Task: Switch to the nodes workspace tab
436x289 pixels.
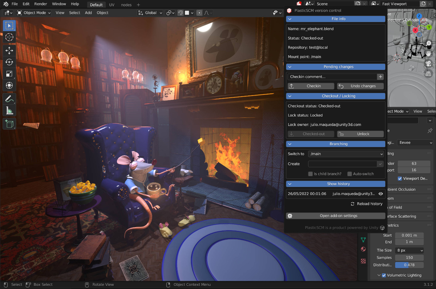Action: click(x=126, y=5)
